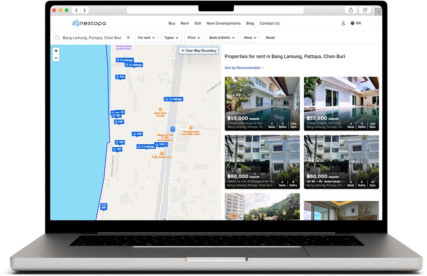
Task: Clear the location search with X icon
Action: [x=128, y=38]
